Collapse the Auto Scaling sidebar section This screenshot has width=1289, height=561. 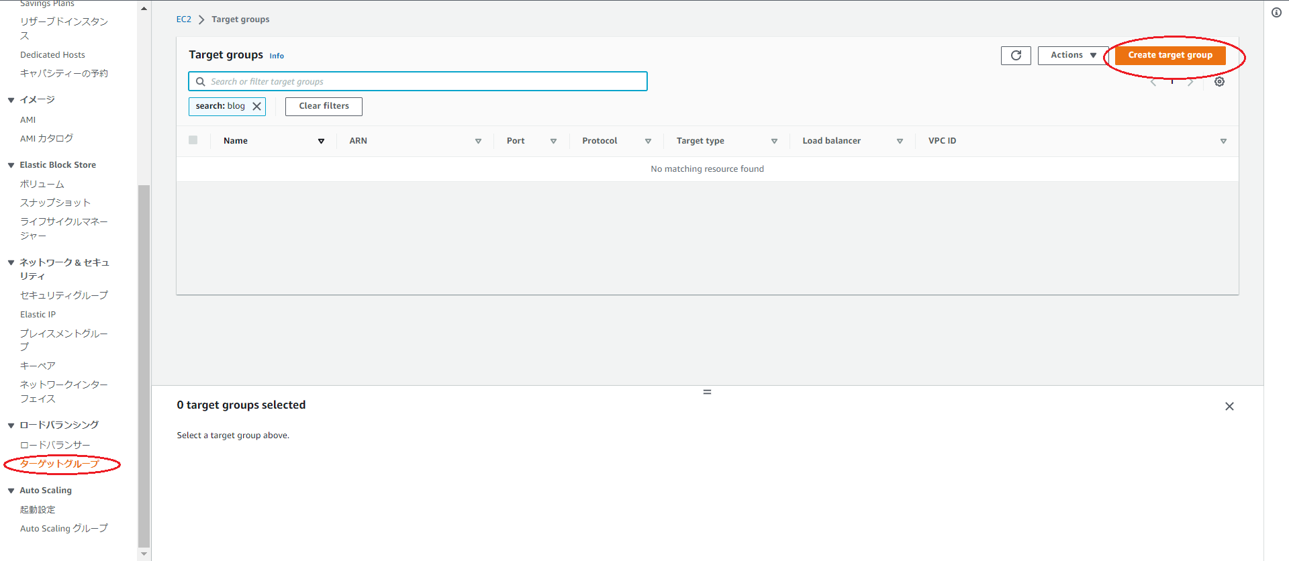[x=11, y=491]
